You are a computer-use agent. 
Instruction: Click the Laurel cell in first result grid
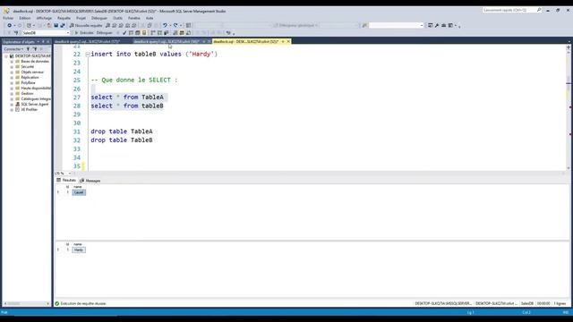coord(79,192)
